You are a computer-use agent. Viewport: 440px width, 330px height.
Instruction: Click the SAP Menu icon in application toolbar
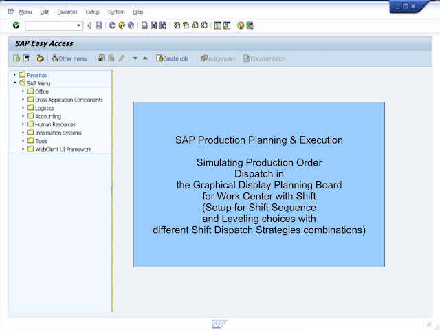[x=26, y=58]
